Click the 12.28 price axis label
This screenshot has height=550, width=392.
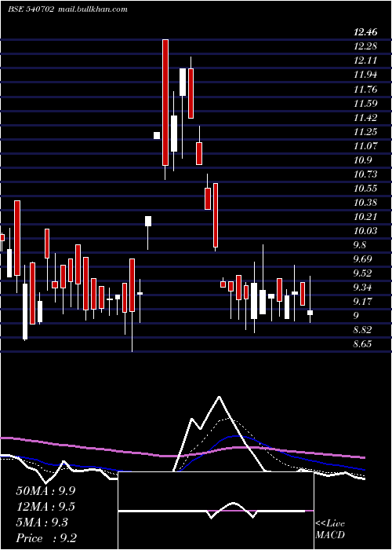pos(365,46)
